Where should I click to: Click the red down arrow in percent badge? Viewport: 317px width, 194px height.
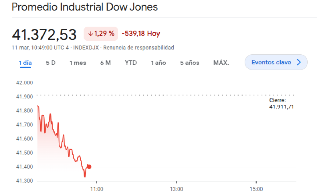pos(91,34)
